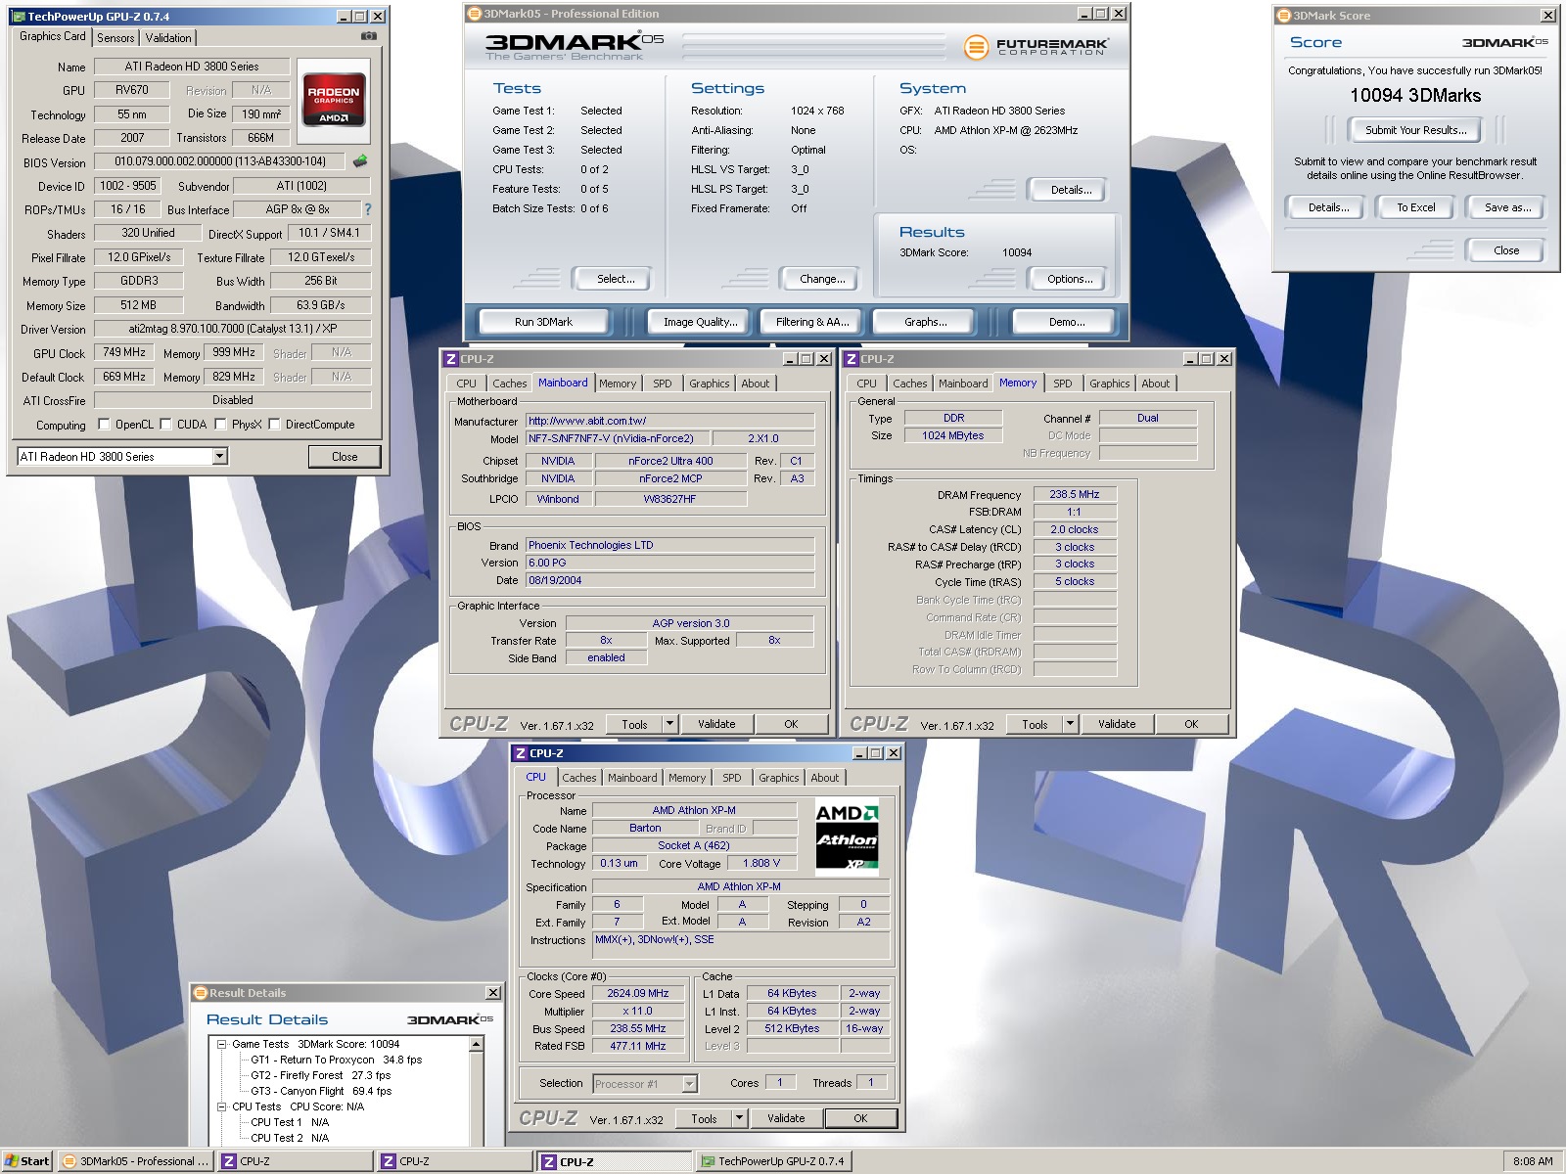Select GT3 - Canyon Flight result
The image size is (1566, 1174).
(x=320, y=1091)
